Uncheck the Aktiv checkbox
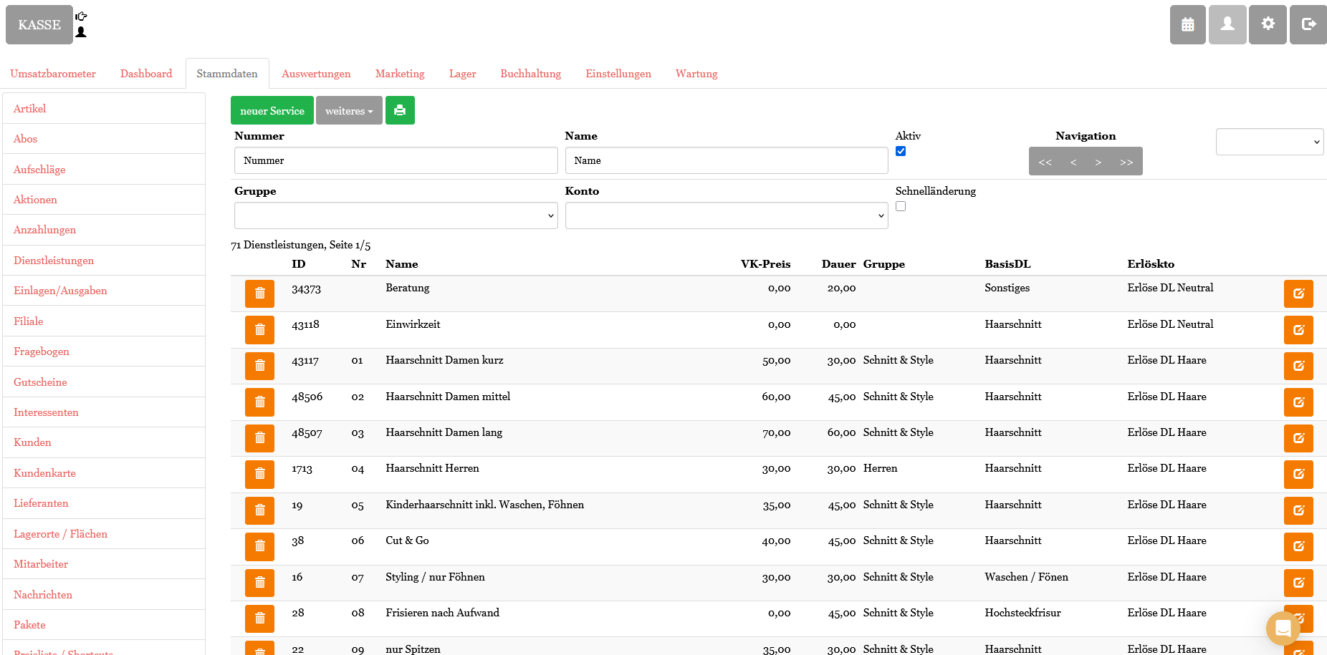 (901, 151)
